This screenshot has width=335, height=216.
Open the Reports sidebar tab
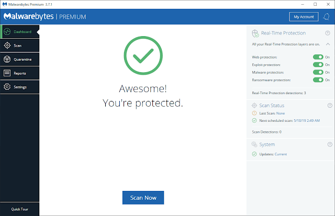(x=20, y=73)
